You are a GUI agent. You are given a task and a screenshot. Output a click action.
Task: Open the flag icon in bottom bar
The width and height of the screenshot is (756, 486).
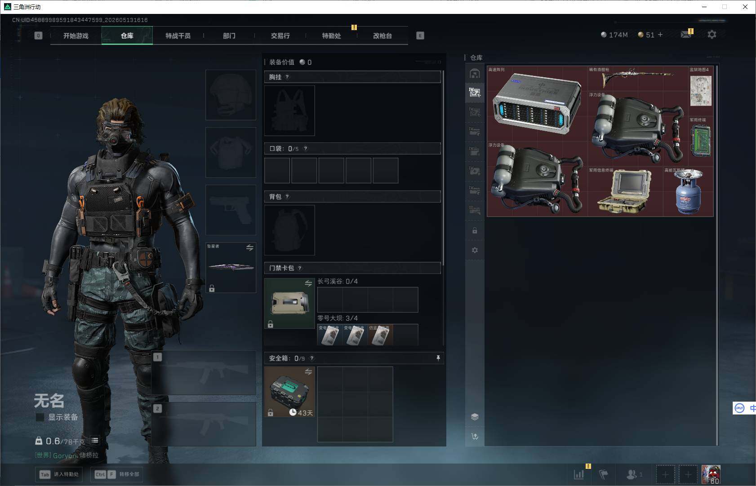(x=604, y=474)
